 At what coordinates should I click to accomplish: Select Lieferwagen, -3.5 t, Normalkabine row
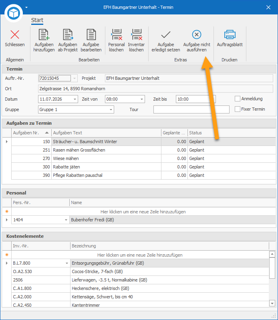click(140, 280)
